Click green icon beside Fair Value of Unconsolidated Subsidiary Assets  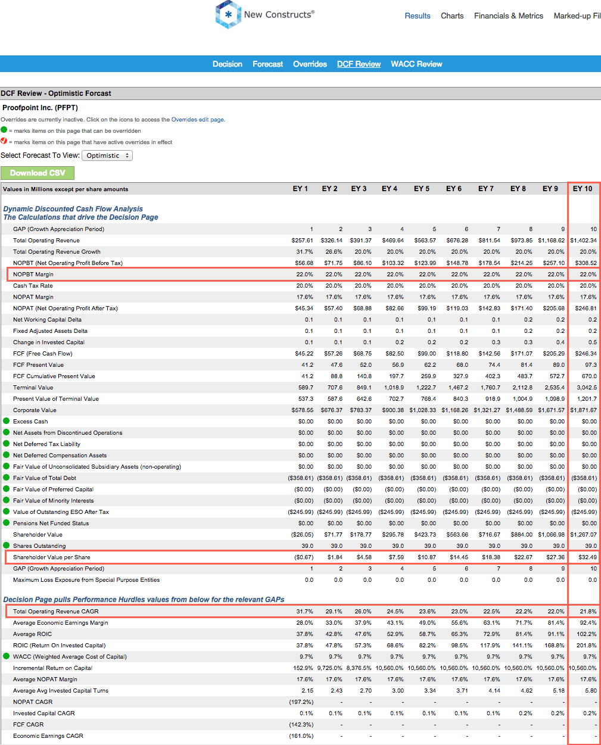tap(7, 466)
